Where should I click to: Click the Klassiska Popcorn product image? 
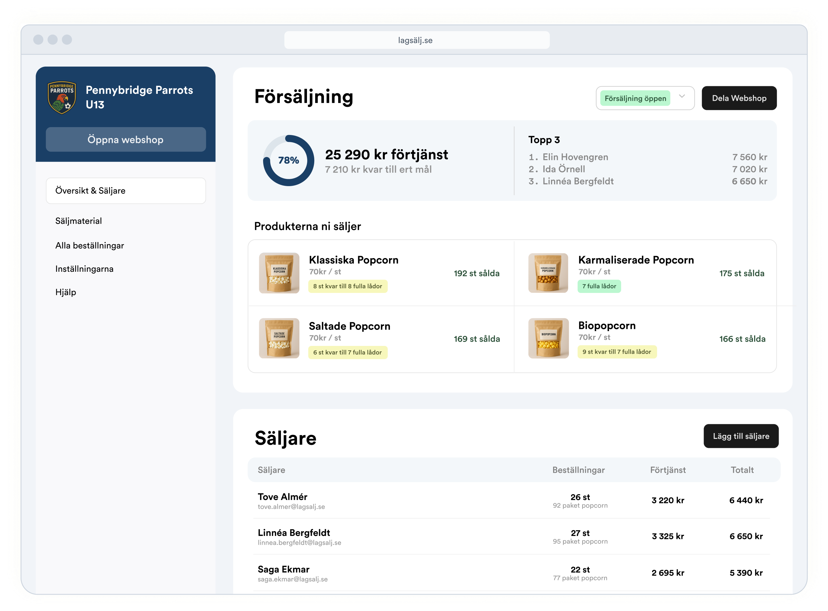pos(279,273)
